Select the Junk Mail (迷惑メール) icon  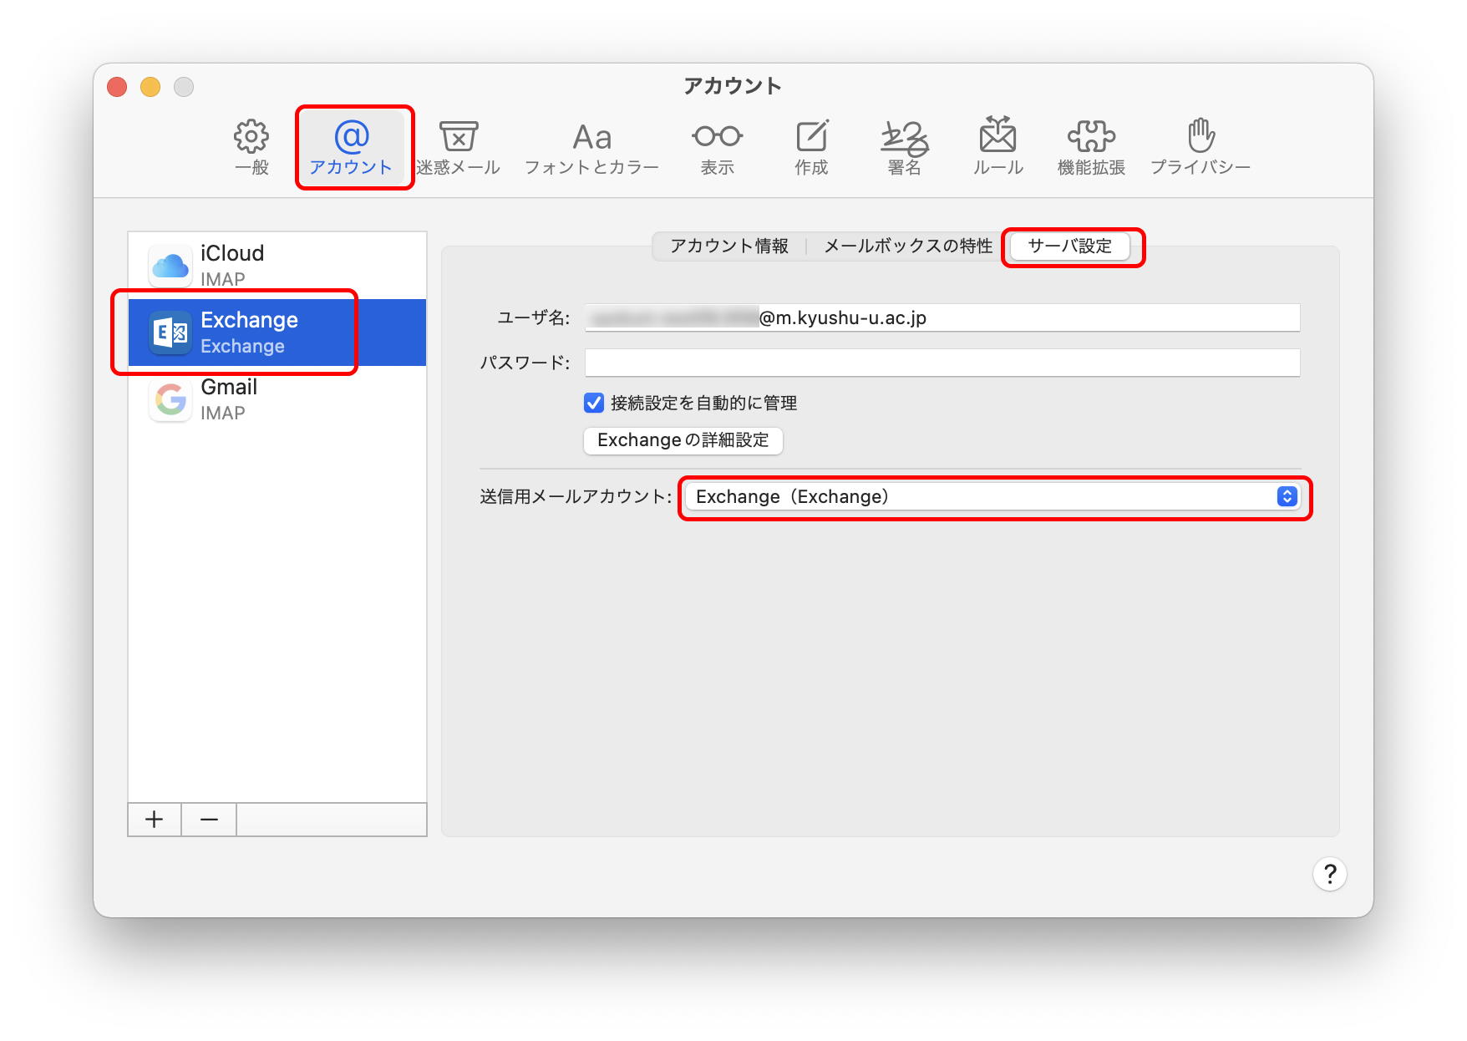(458, 147)
